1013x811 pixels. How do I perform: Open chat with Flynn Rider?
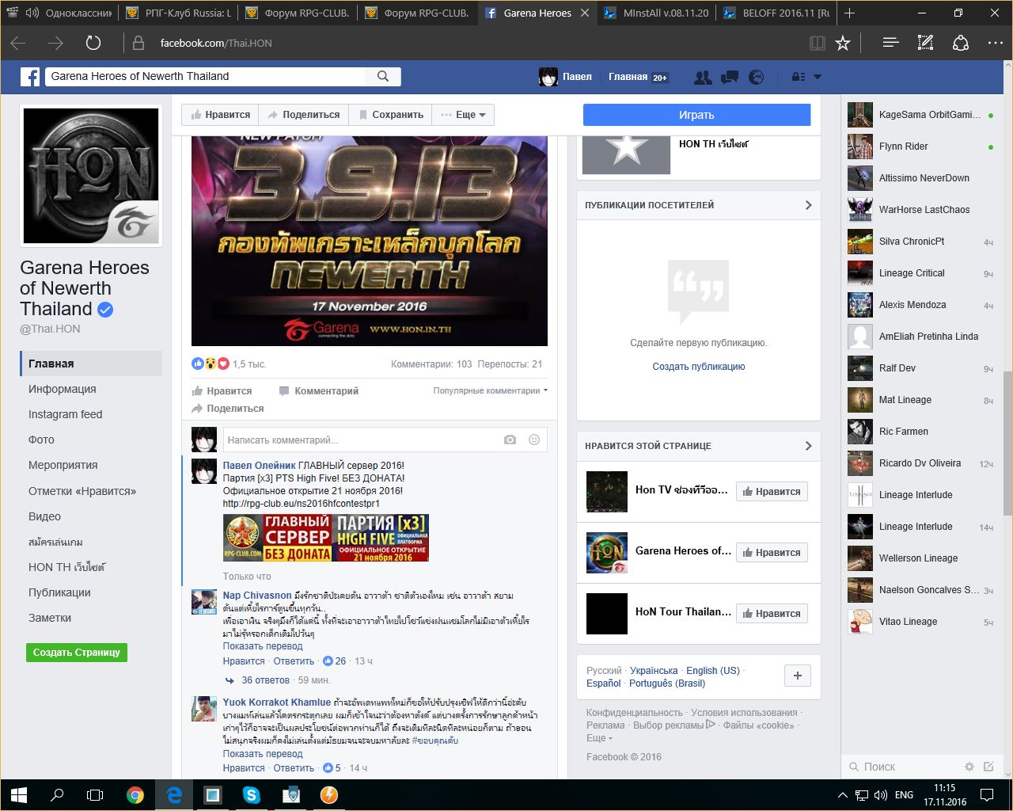920,147
